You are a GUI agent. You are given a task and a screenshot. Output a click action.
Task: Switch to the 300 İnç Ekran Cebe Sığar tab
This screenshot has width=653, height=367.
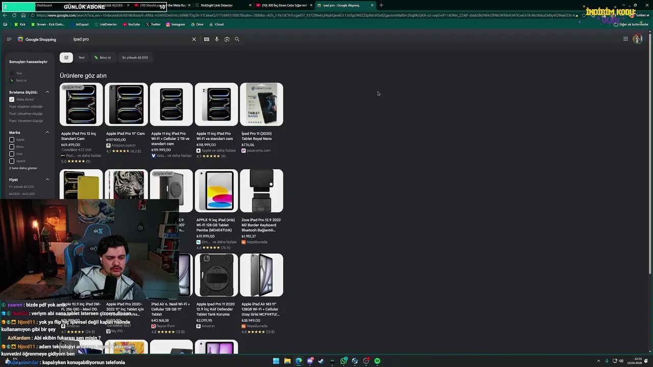point(284,5)
